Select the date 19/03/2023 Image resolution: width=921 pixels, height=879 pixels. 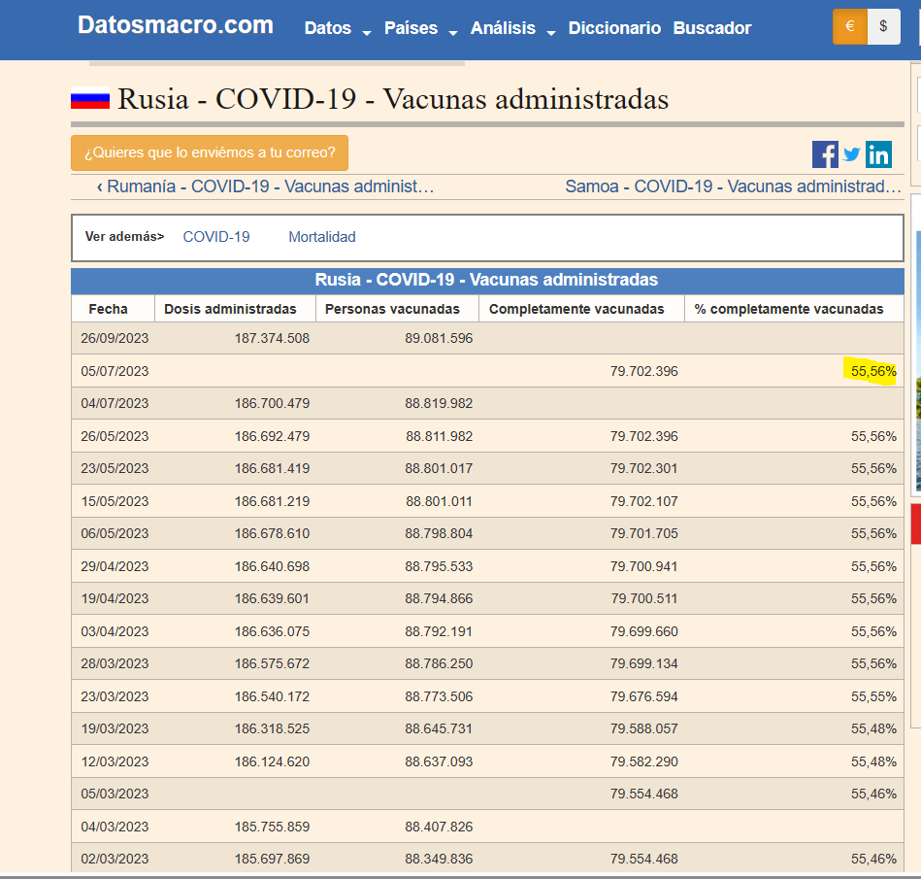pos(115,729)
